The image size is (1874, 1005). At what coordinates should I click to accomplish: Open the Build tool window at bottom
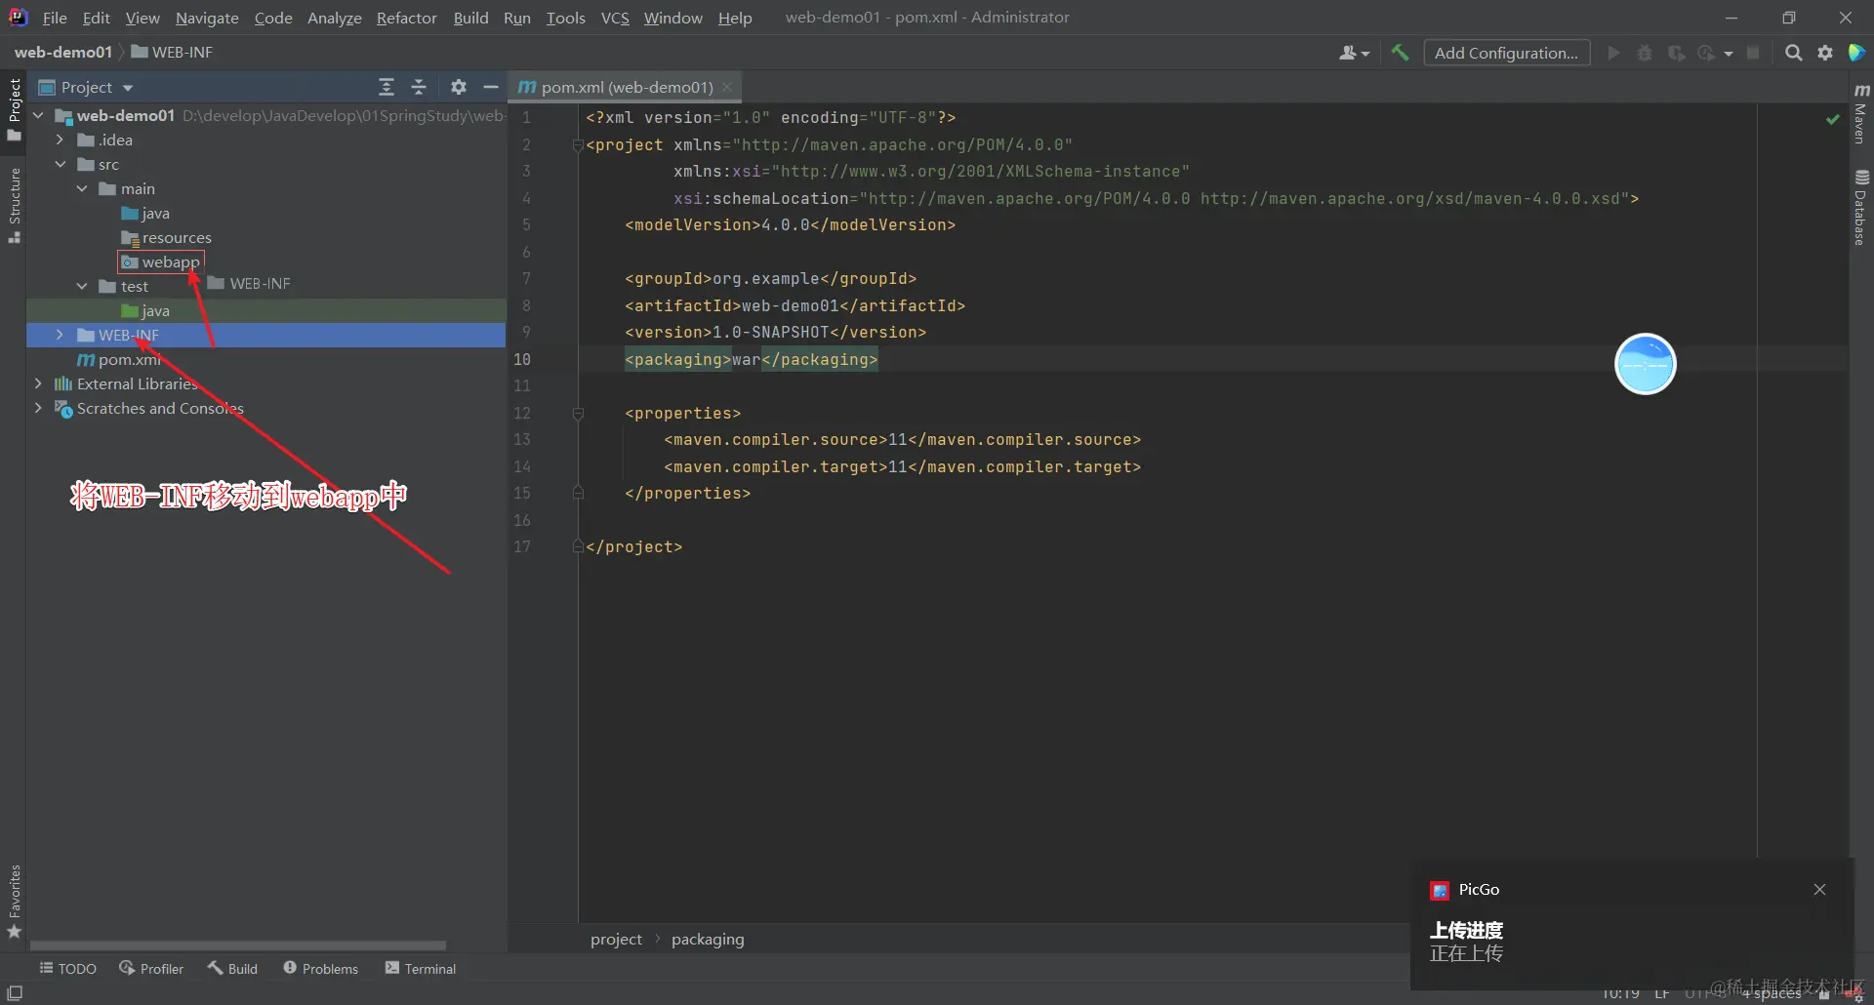tap(232, 968)
